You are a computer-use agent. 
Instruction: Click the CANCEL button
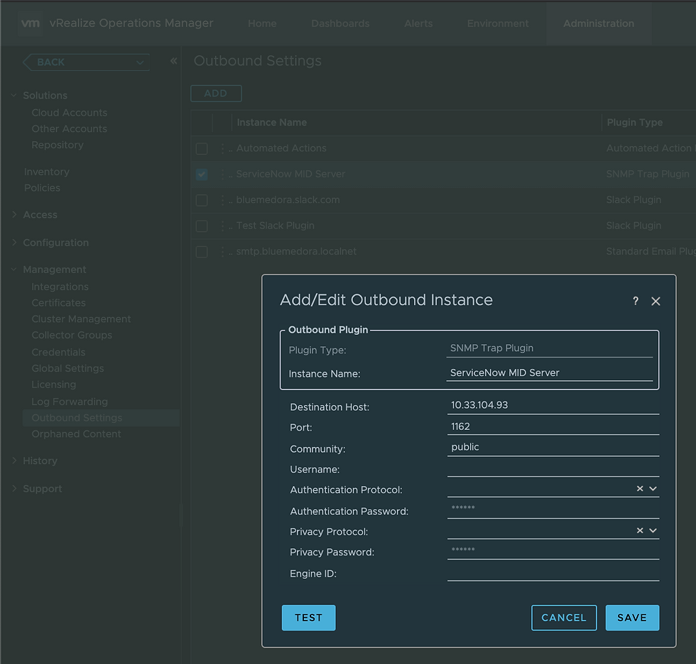click(x=564, y=617)
